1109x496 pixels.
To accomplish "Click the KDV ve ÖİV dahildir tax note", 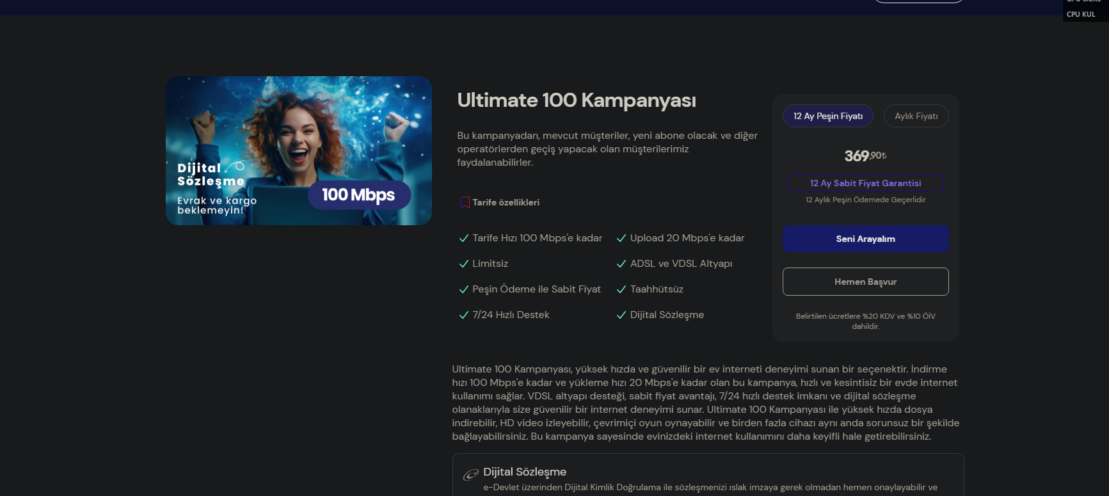I will 866,321.
